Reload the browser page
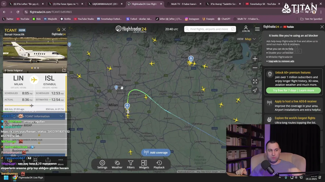The height and width of the screenshot is (182, 325). pos(18,12)
